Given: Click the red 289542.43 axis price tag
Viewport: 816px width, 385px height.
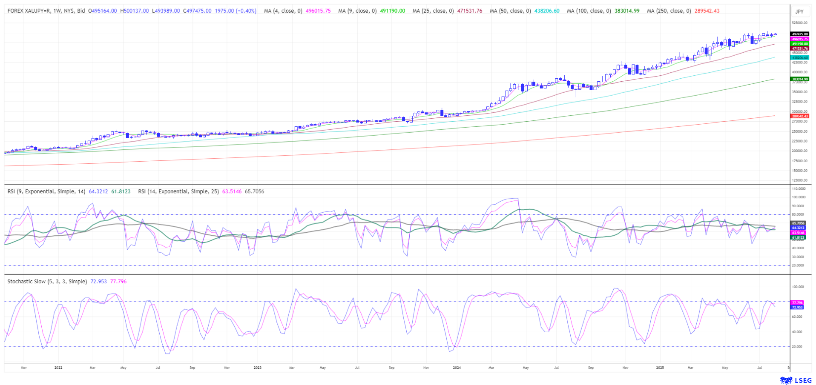Looking at the screenshot, I should pyautogui.click(x=799, y=116).
